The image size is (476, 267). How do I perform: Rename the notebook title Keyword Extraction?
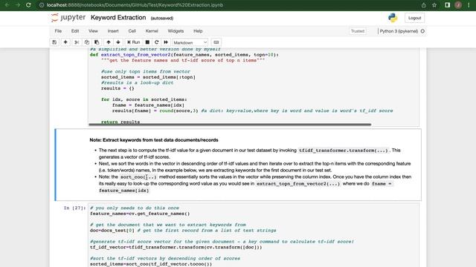[118, 18]
